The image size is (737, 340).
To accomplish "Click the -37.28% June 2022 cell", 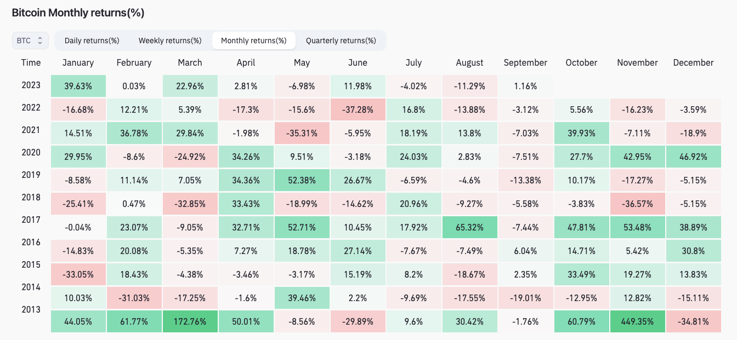I will coord(358,109).
